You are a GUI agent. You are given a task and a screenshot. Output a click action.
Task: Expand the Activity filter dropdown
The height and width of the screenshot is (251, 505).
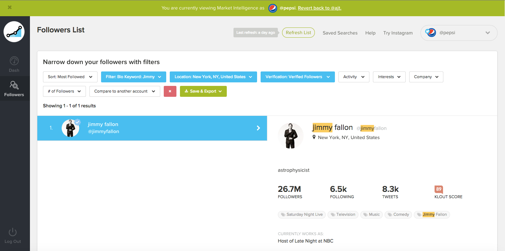(354, 77)
